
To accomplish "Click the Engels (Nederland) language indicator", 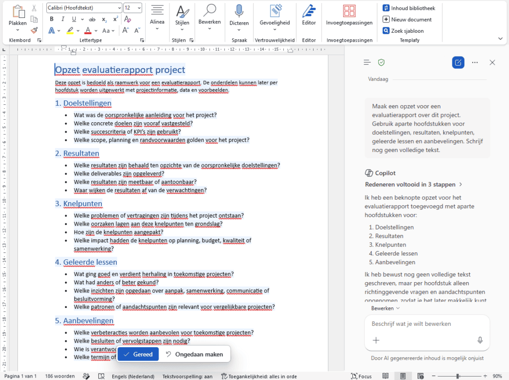I will click(x=133, y=377).
